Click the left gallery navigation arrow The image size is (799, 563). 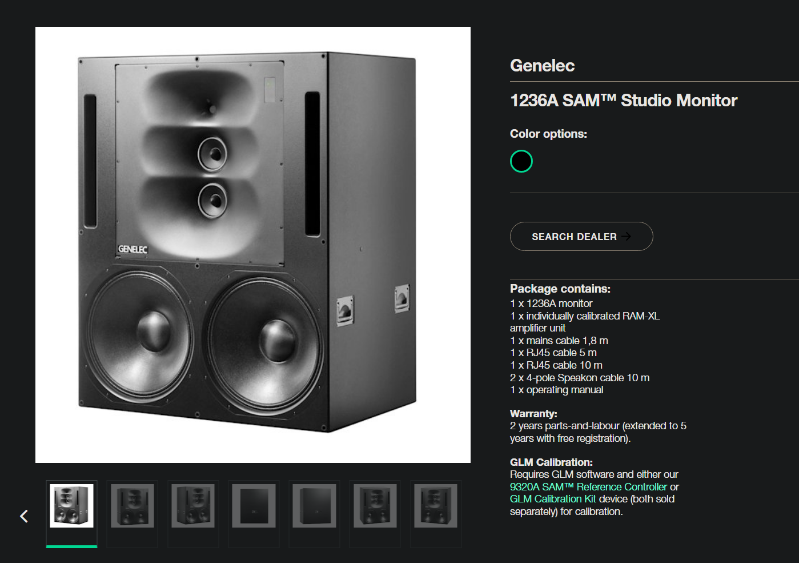point(24,516)
